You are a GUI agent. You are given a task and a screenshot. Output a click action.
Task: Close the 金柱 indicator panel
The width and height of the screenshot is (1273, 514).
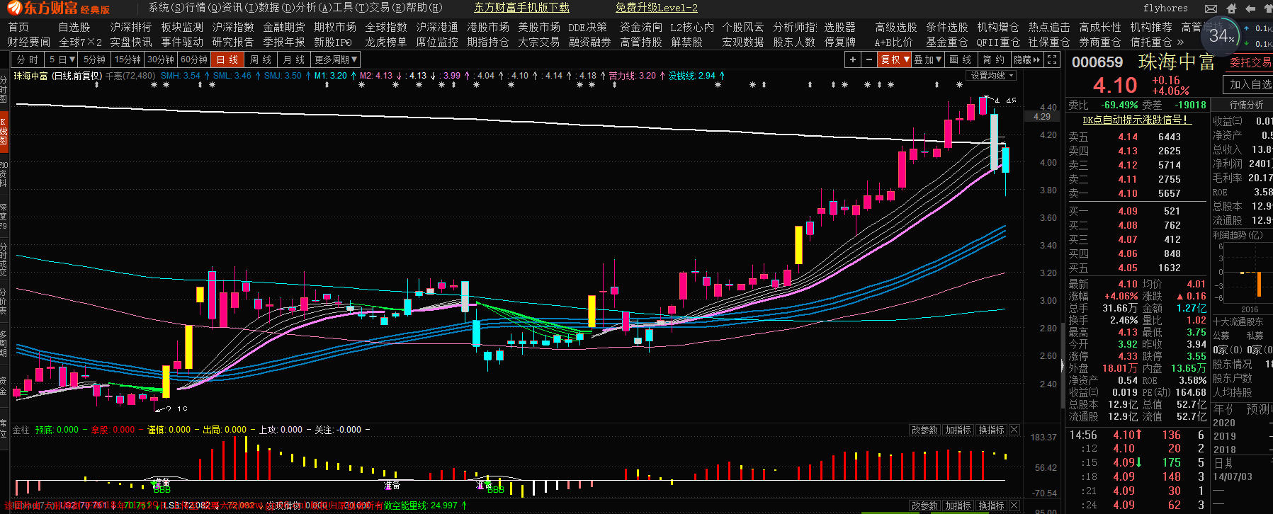[1014, 430]
